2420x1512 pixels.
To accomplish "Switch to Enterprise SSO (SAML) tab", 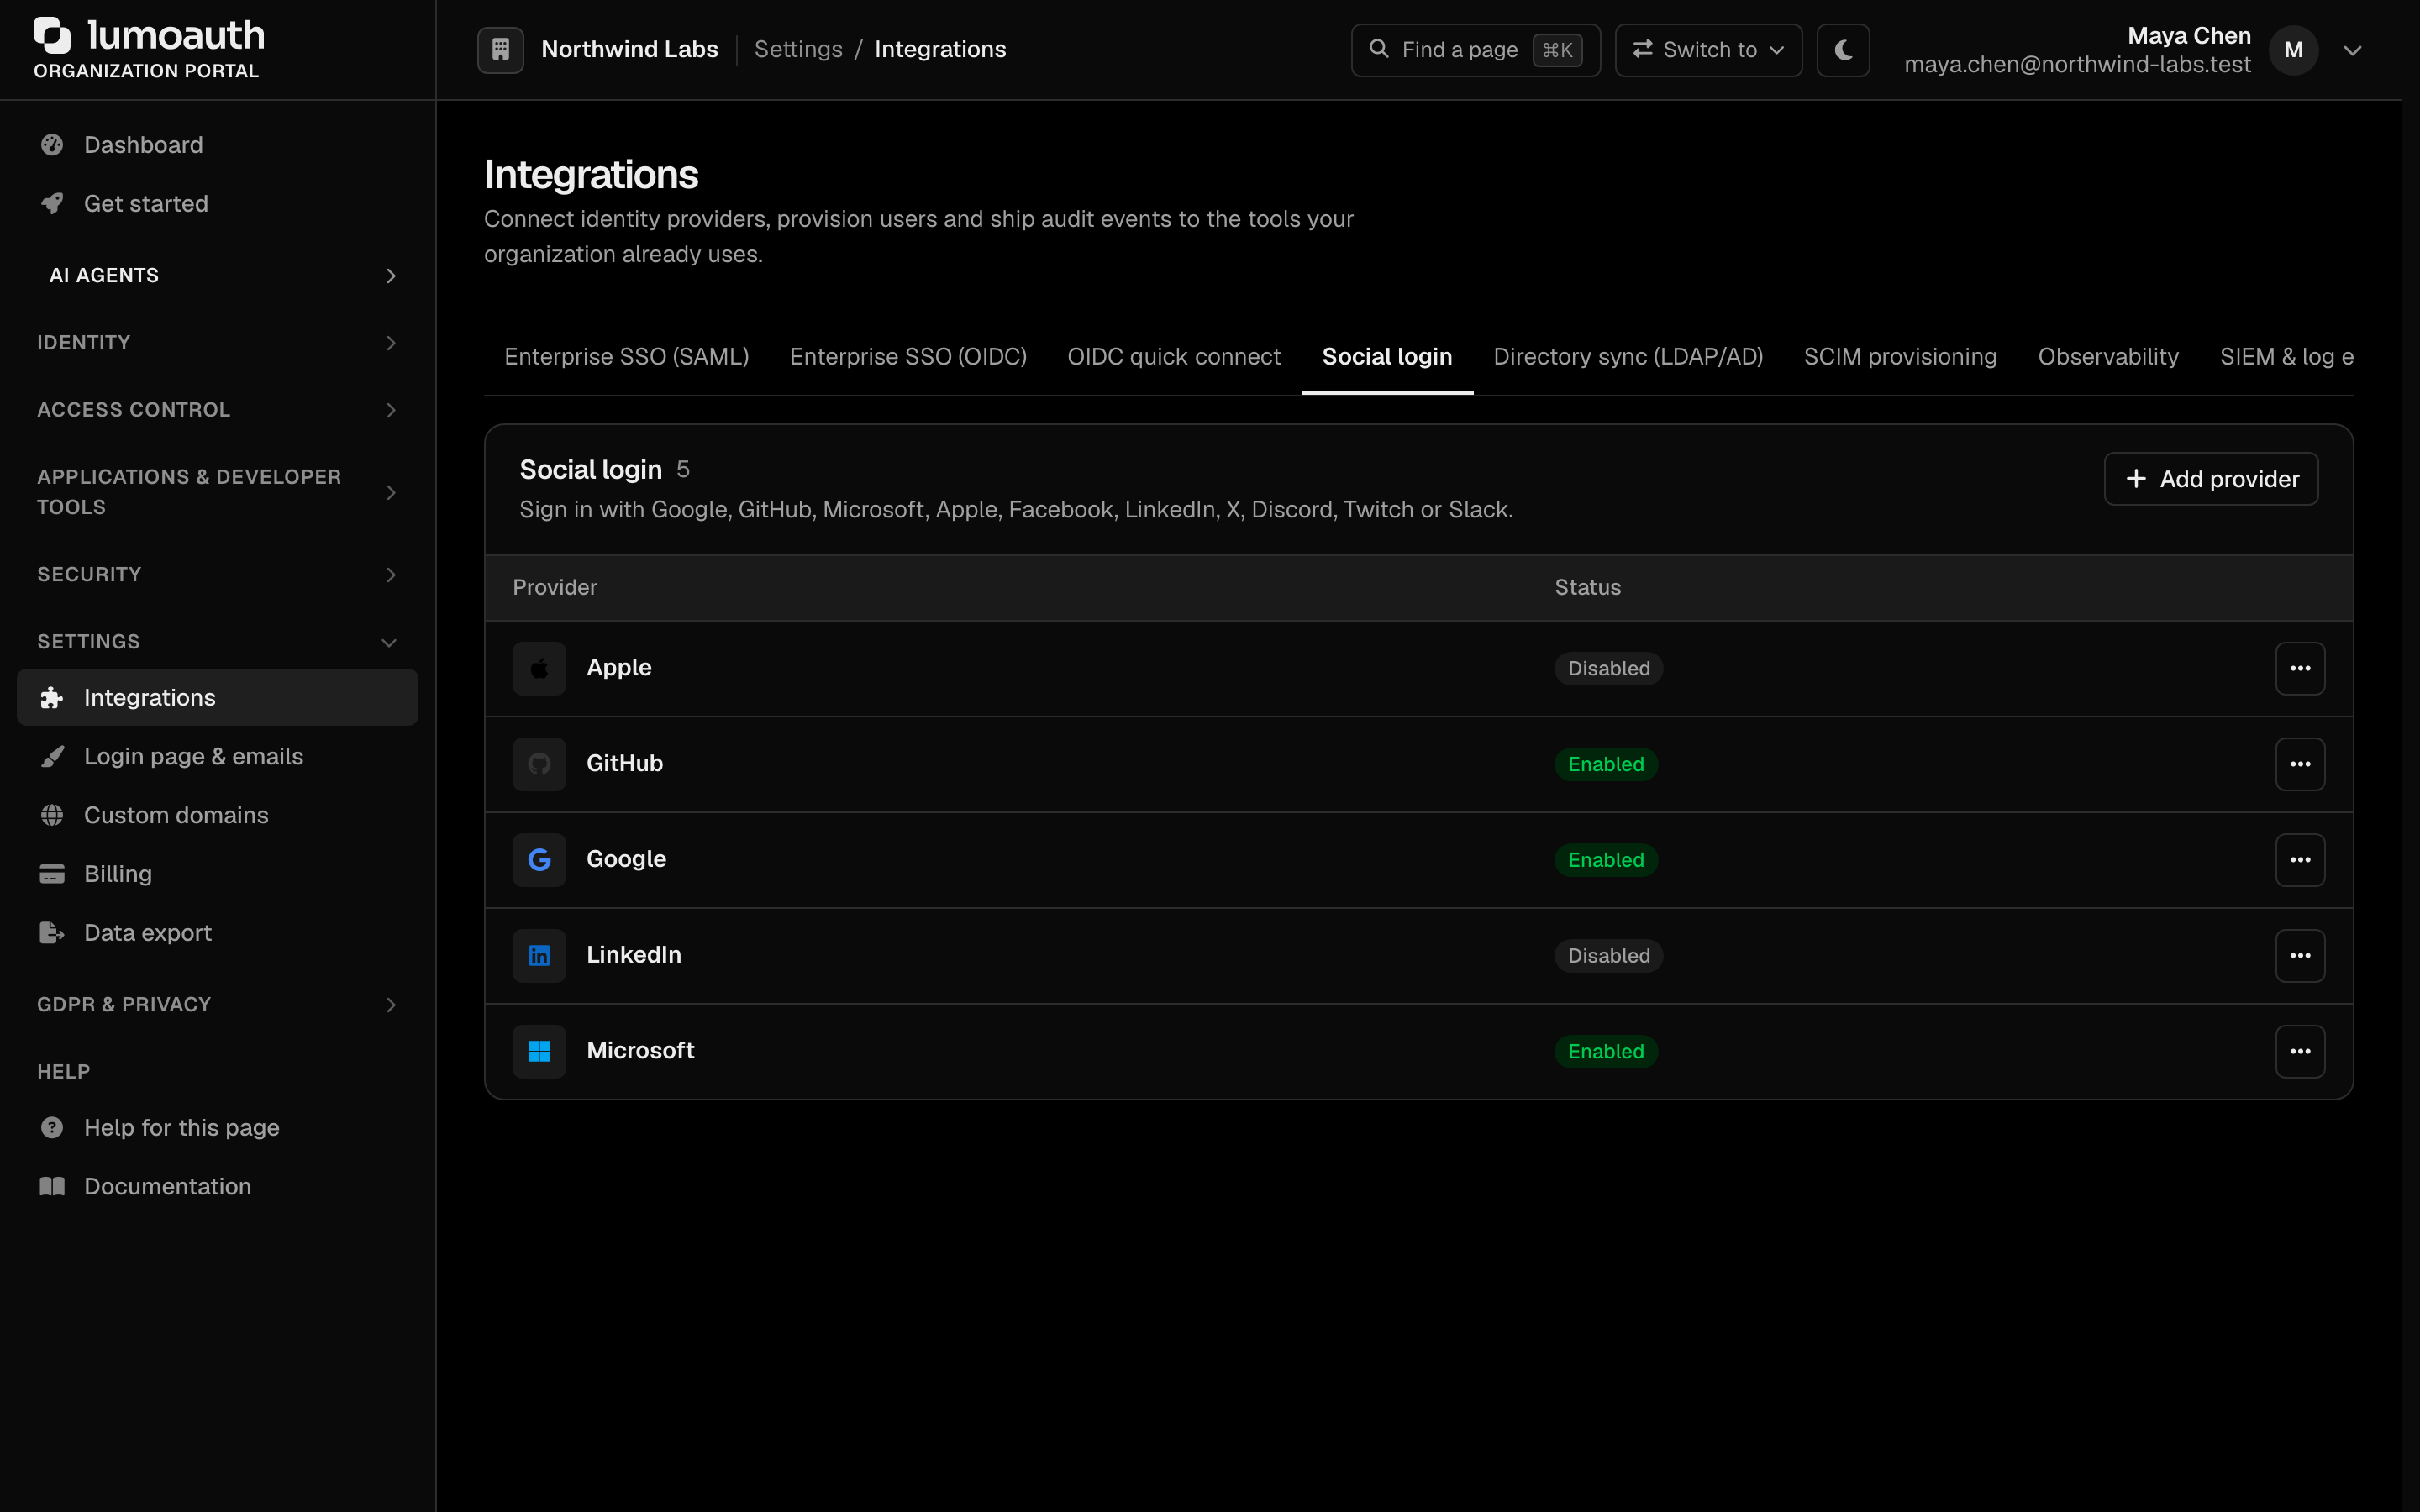I will click(626, 357).
